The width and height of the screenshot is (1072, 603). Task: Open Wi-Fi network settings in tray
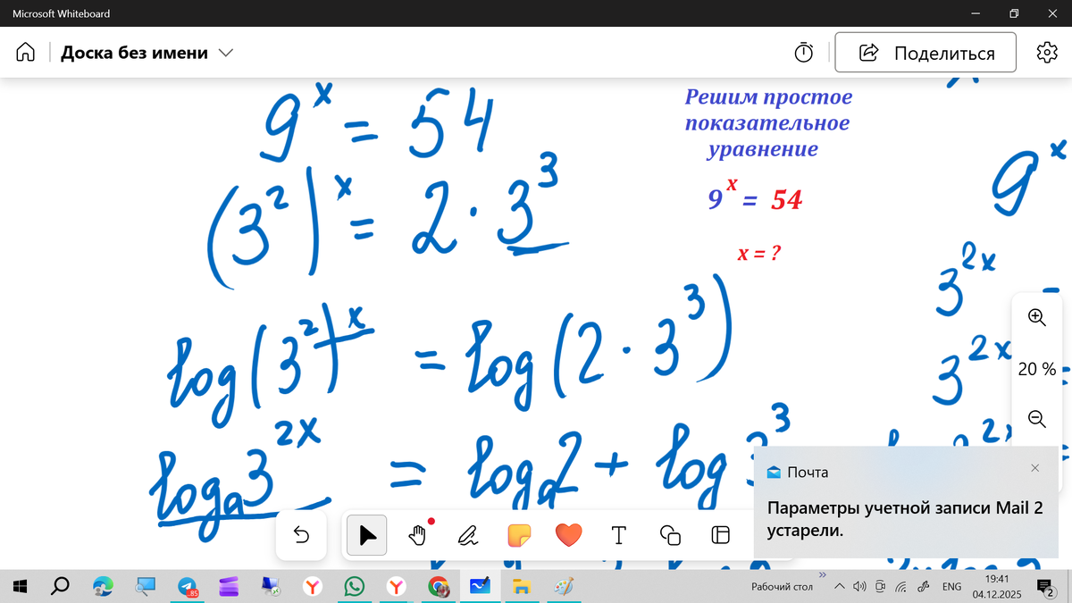901,587
